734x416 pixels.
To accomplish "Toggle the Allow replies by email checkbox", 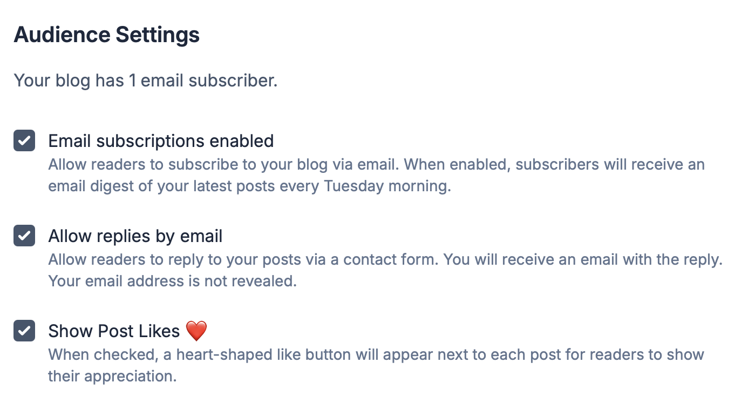I will click(x=24, y=236).
